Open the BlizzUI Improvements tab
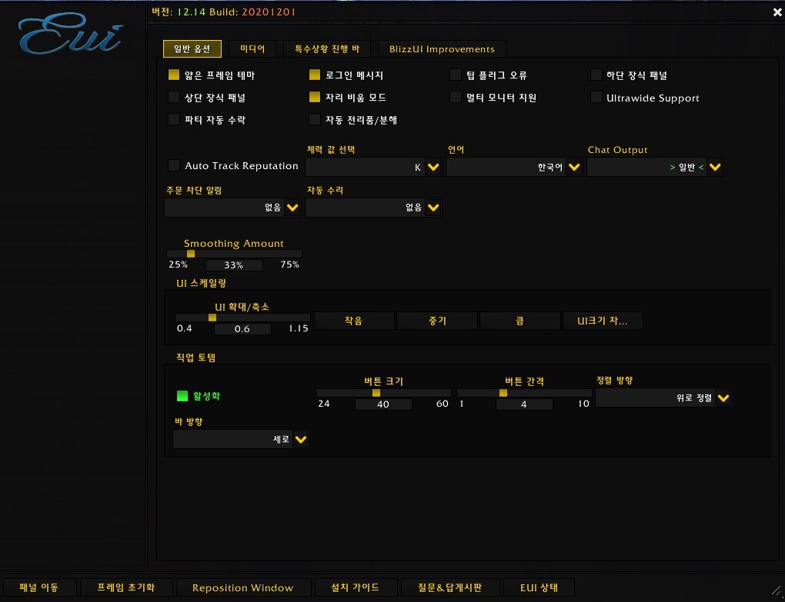The width and height of the screenshot is (785, 602). point(442,49)
